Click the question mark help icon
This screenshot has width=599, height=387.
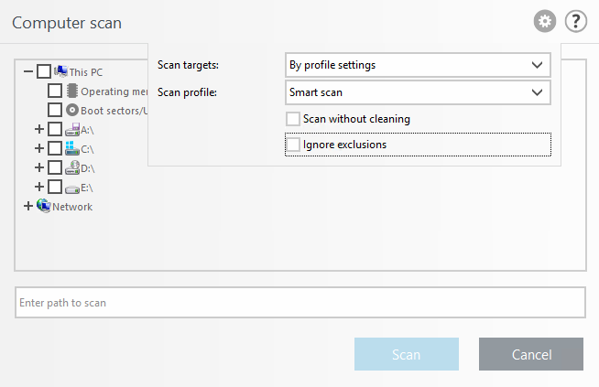pos(575,21)
